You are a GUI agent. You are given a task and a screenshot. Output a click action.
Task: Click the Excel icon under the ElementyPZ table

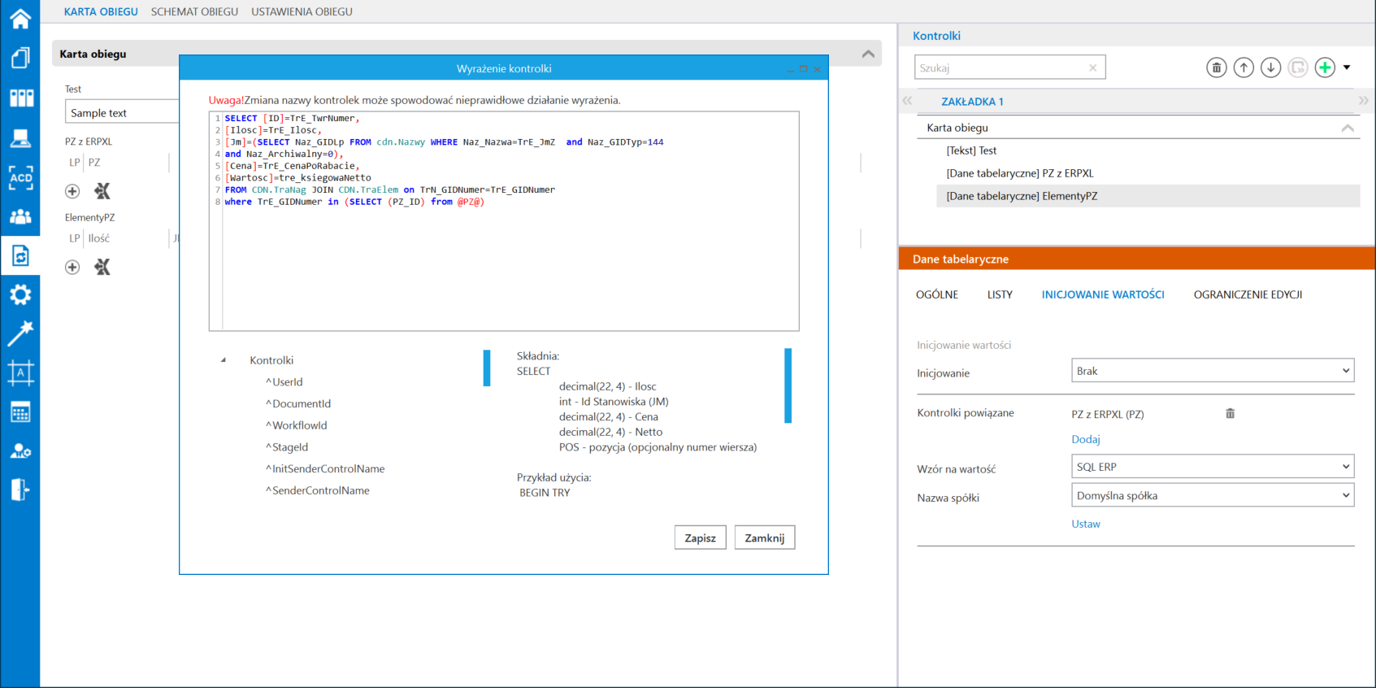102,267
